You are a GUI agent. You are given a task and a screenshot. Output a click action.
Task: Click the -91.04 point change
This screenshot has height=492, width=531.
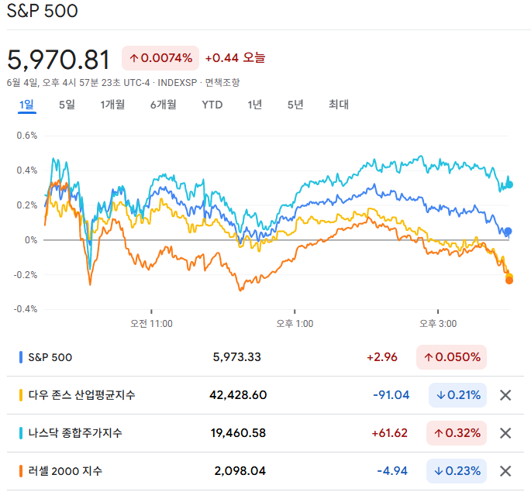391,395
